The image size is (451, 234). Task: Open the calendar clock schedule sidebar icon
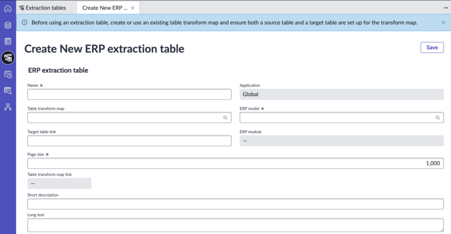click(8, 74)
